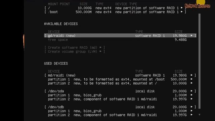Click the 10.000G size in mount list
This screenshot has width=215, height=121.
click(85, 8)
